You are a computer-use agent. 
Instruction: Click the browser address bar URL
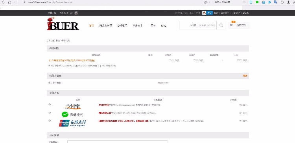50,2
